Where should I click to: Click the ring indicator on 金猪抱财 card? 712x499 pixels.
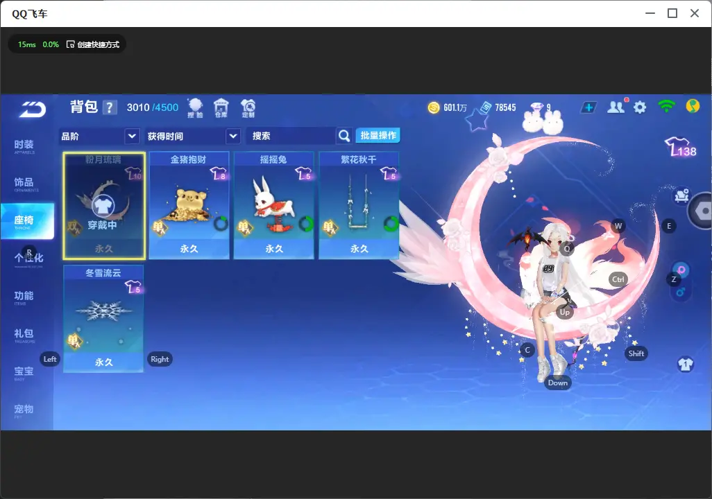click(x=221, y=223)
